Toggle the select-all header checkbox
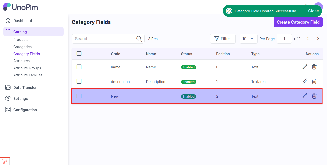 [79, 53]
